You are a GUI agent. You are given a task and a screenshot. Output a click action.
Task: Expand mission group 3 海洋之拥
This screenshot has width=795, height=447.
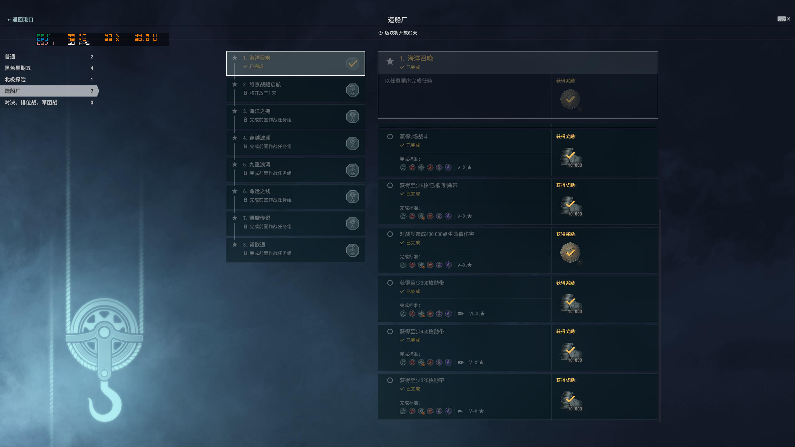click(295, 117)
